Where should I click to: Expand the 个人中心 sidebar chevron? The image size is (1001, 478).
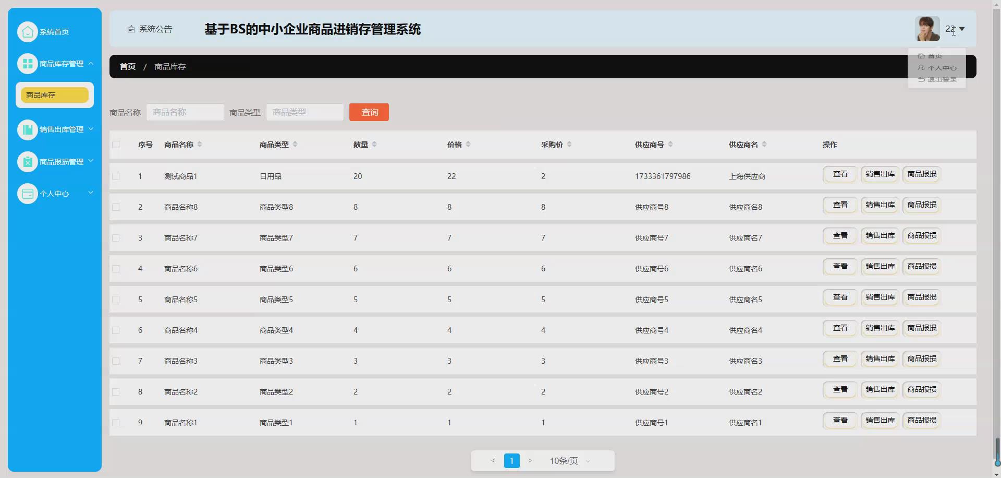pos(91,193)
